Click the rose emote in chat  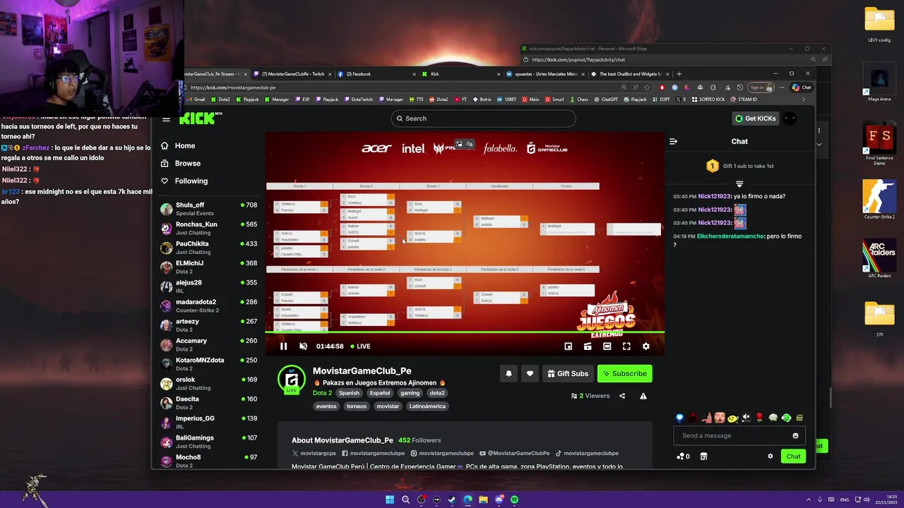coord(760,418)
